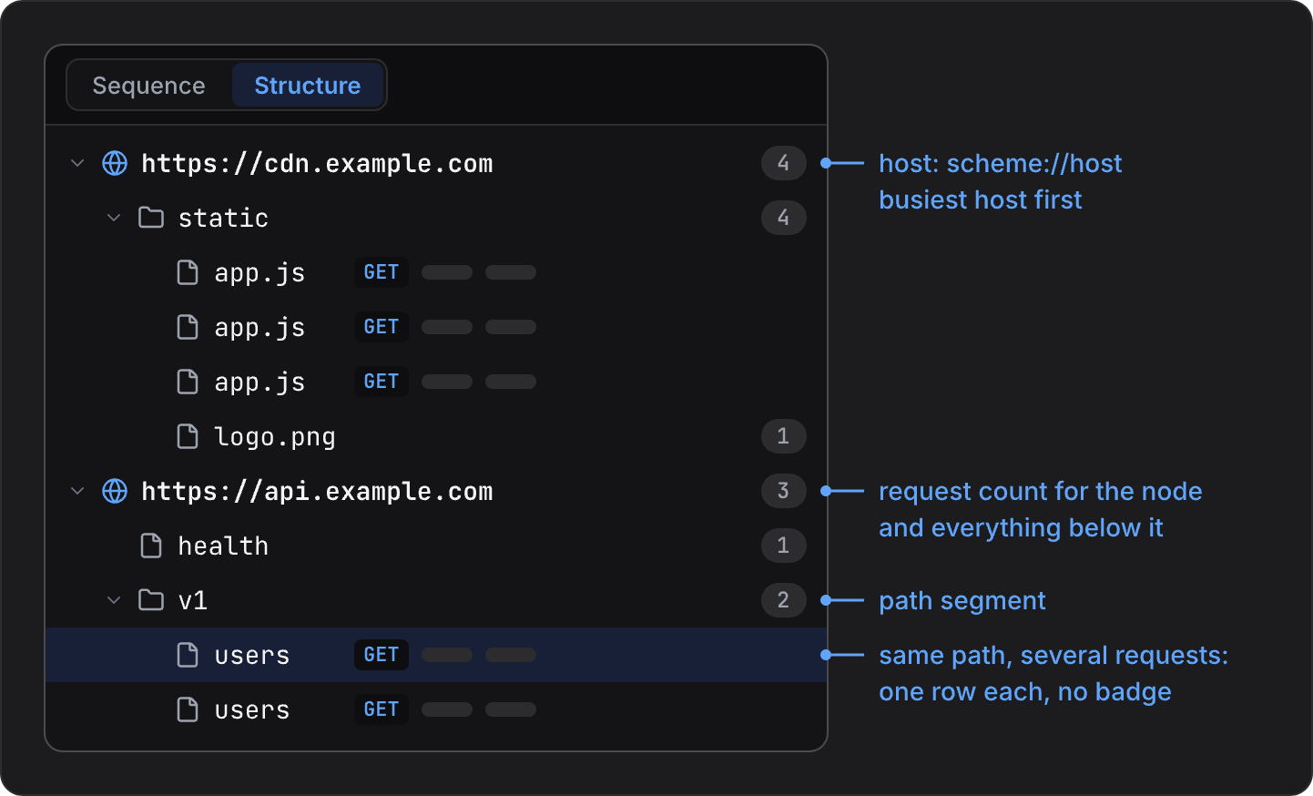Click the count badge 2 on the v1 row
Image resolution: width=1313 pixels, height=796 pixels.
click(x=783, y=600)
